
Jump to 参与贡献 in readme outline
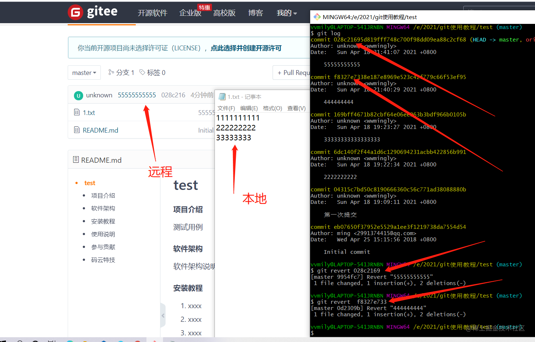(103, 247)
